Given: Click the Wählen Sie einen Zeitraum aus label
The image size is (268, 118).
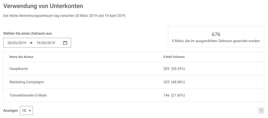Looking at the screenshot, I should (27, 33).
